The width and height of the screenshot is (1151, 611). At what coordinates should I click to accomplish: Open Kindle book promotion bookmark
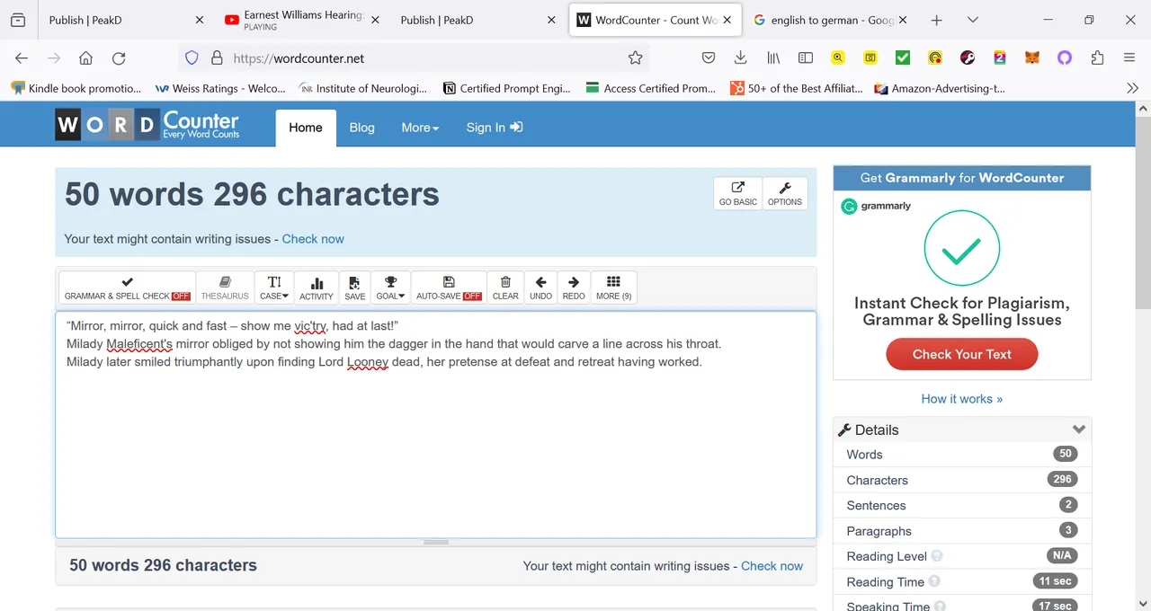click(76, 88)
